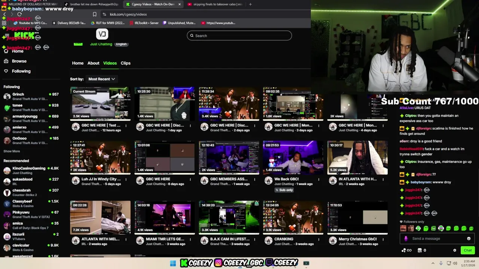Viewport: 479px width, 269px height.
Task: Open the B.A.K CAM IN LIFEST video thumbnail
Action: (229, 218)
